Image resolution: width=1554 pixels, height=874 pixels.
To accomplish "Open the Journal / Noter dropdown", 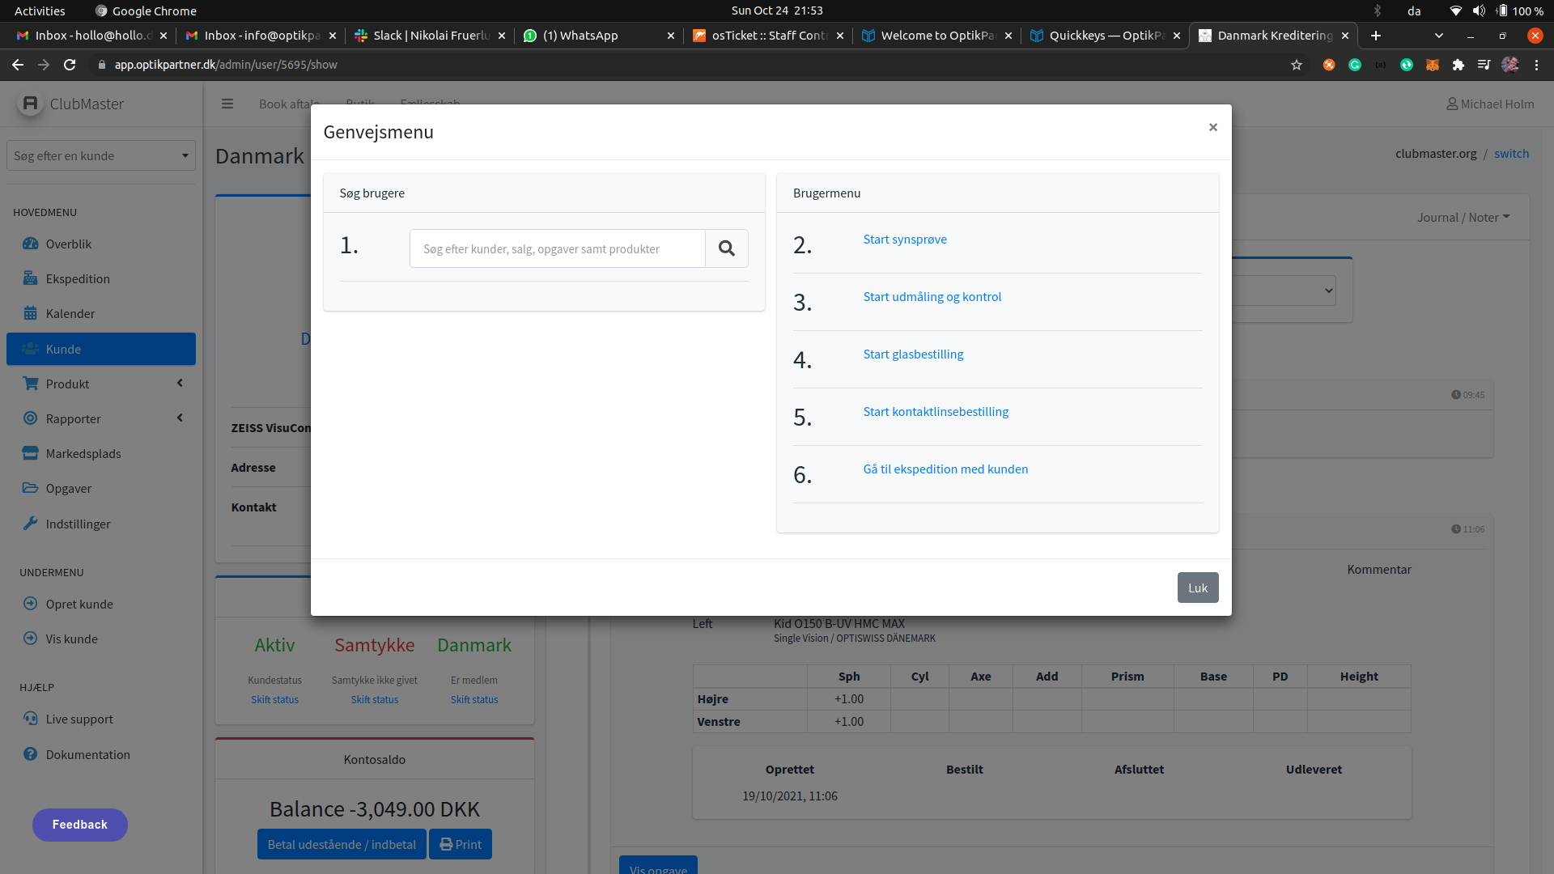I will pyautogui.click(x=1463, y=217).
